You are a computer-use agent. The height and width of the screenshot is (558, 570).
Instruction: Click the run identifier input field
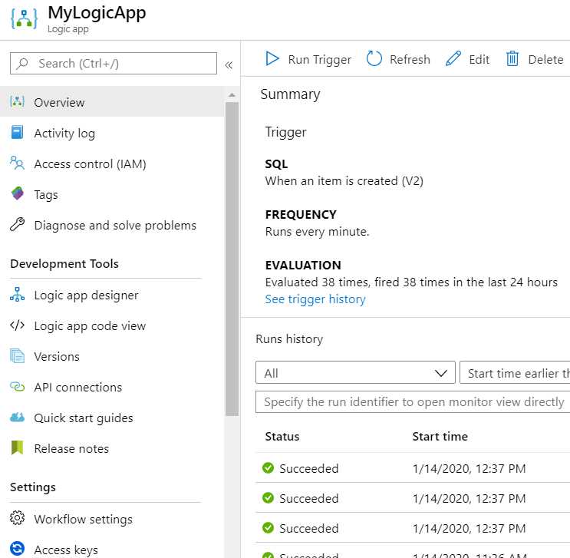click(413, 402)
